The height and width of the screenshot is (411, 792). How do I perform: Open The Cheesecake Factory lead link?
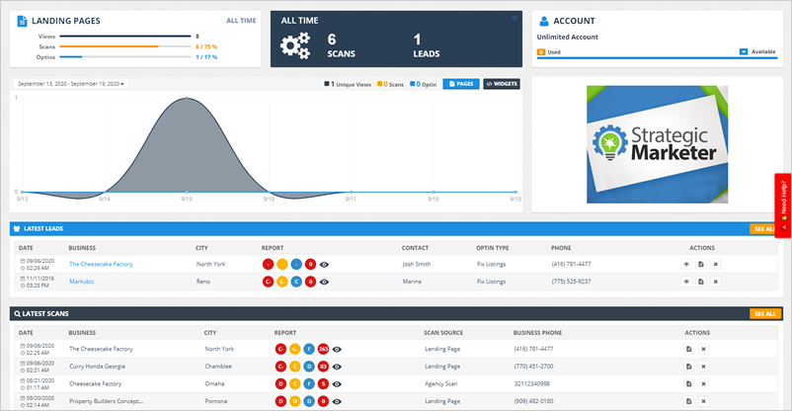click(101, 264)
